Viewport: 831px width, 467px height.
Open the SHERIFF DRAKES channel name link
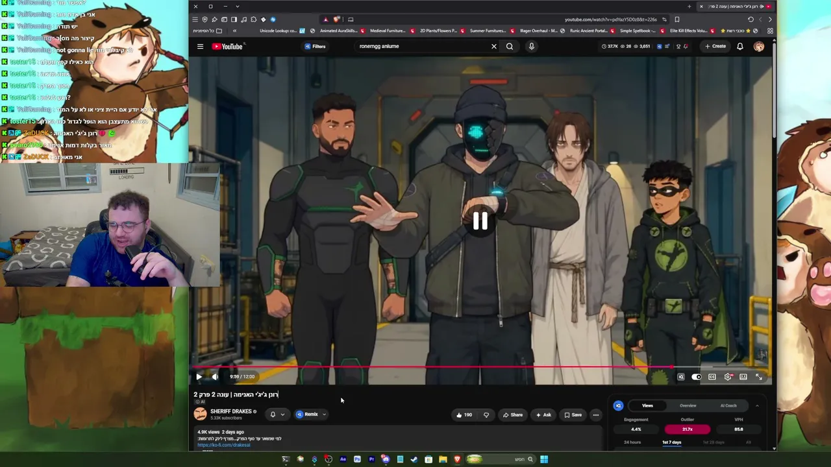click(231, 412)
